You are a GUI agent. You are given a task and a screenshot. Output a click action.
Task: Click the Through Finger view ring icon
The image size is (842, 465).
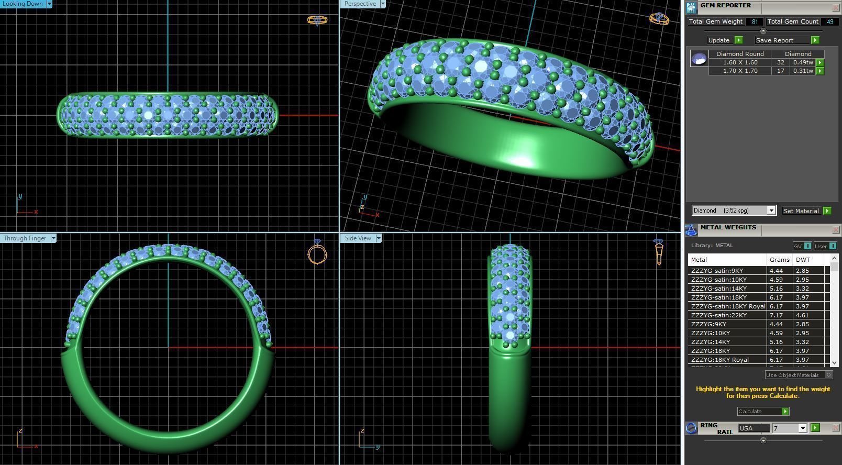[317, 252]
